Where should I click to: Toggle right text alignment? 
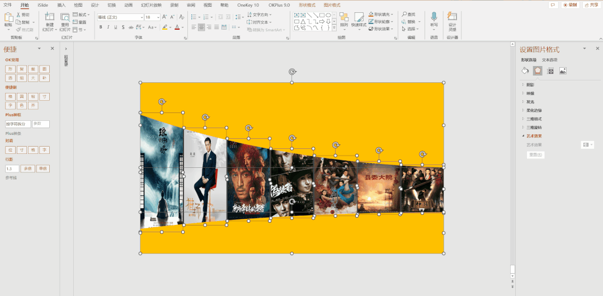209,27
